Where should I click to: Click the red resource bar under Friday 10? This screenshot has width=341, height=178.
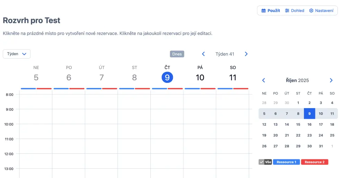point(208,89)
